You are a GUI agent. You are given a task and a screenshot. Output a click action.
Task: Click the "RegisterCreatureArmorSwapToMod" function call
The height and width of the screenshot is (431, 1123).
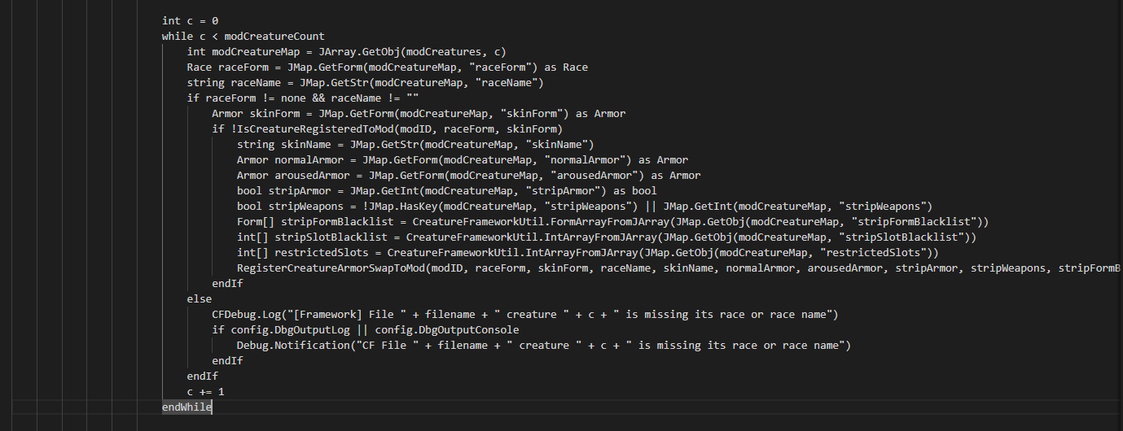(679, 268)
